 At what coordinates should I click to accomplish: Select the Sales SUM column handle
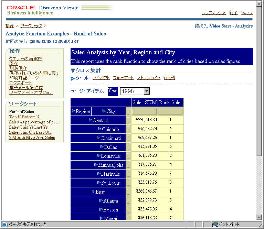point(145,111)
